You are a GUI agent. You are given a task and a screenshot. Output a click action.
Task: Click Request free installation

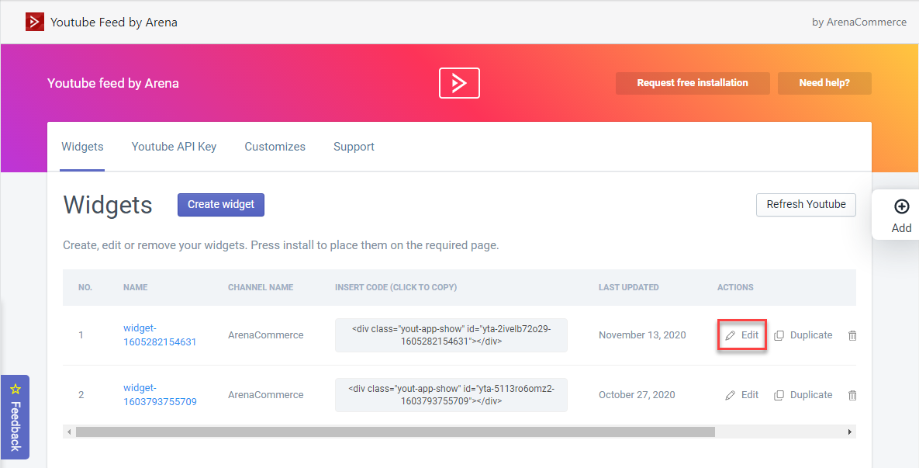693,83
